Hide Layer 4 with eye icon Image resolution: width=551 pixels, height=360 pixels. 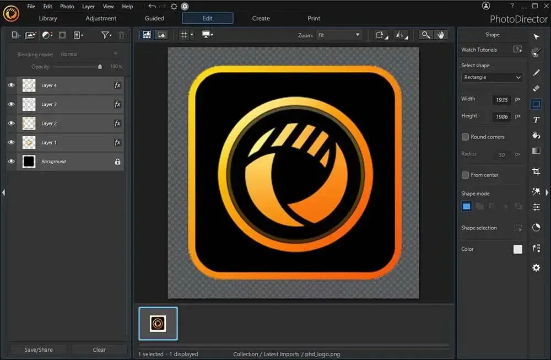click(x=11, y=85)
